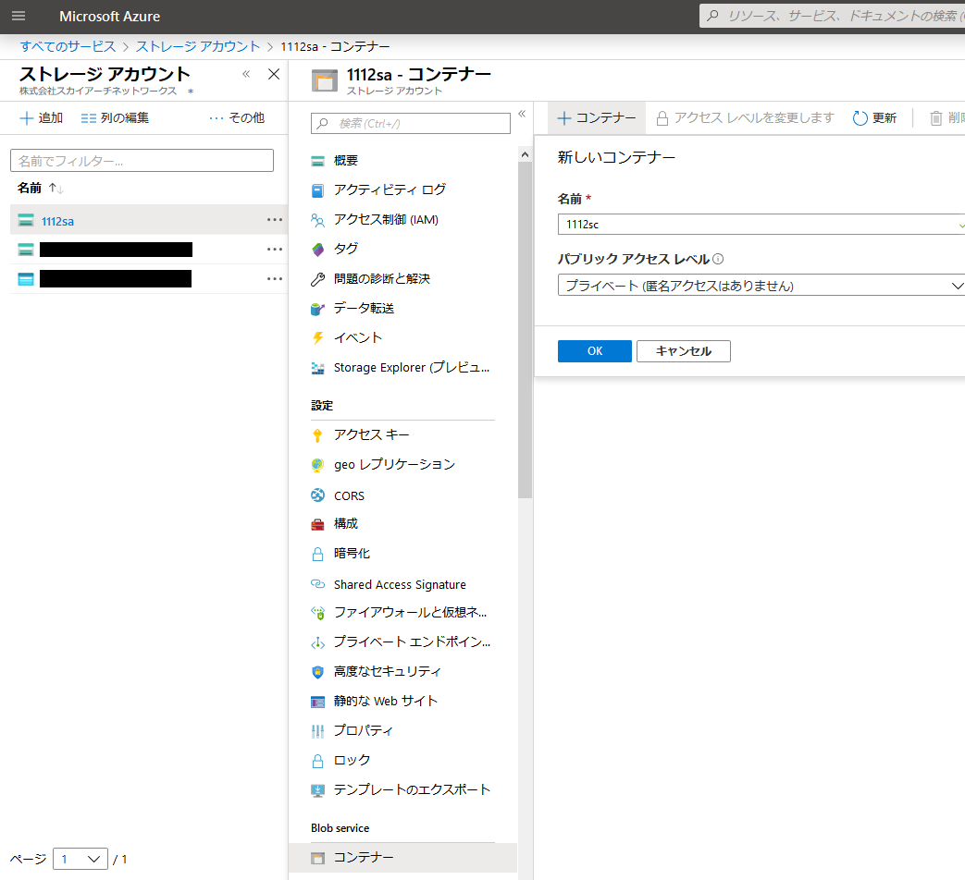
Task: Click the 概要 overview icon
Action: (x=317, y=161)
